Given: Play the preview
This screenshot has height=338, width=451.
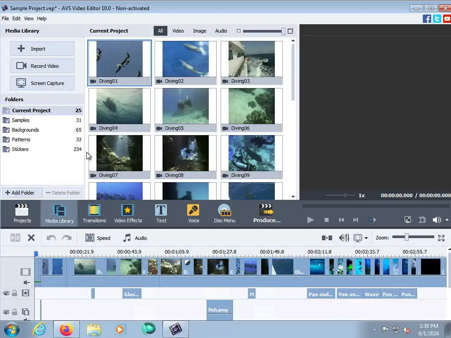Looking at the screenshot, I should 311,220.
